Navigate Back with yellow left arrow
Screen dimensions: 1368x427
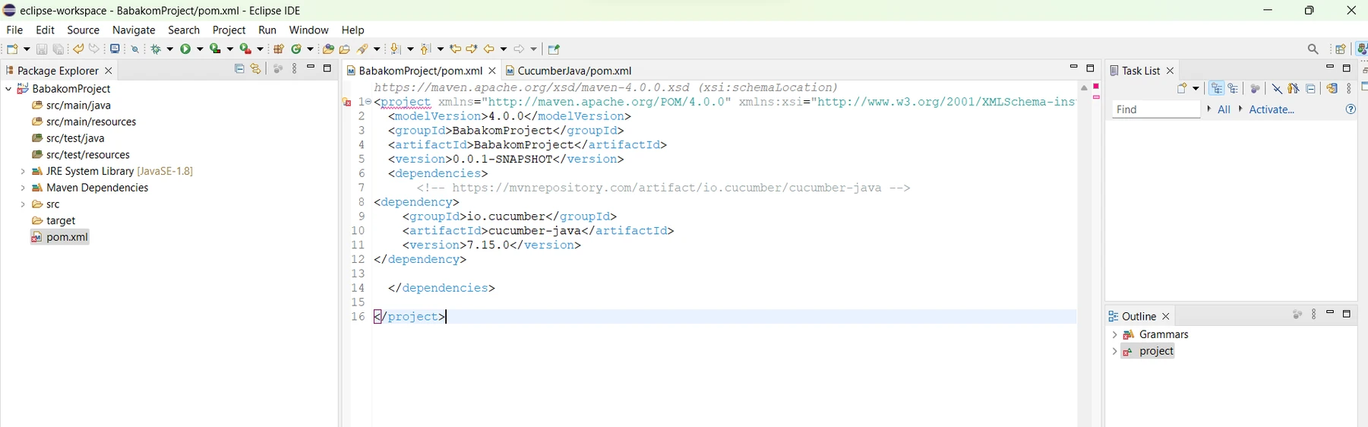pyautogui.click(x=490, y=49)
